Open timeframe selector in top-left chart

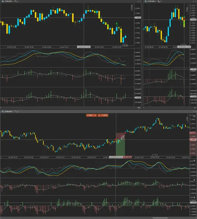(16, 1)
